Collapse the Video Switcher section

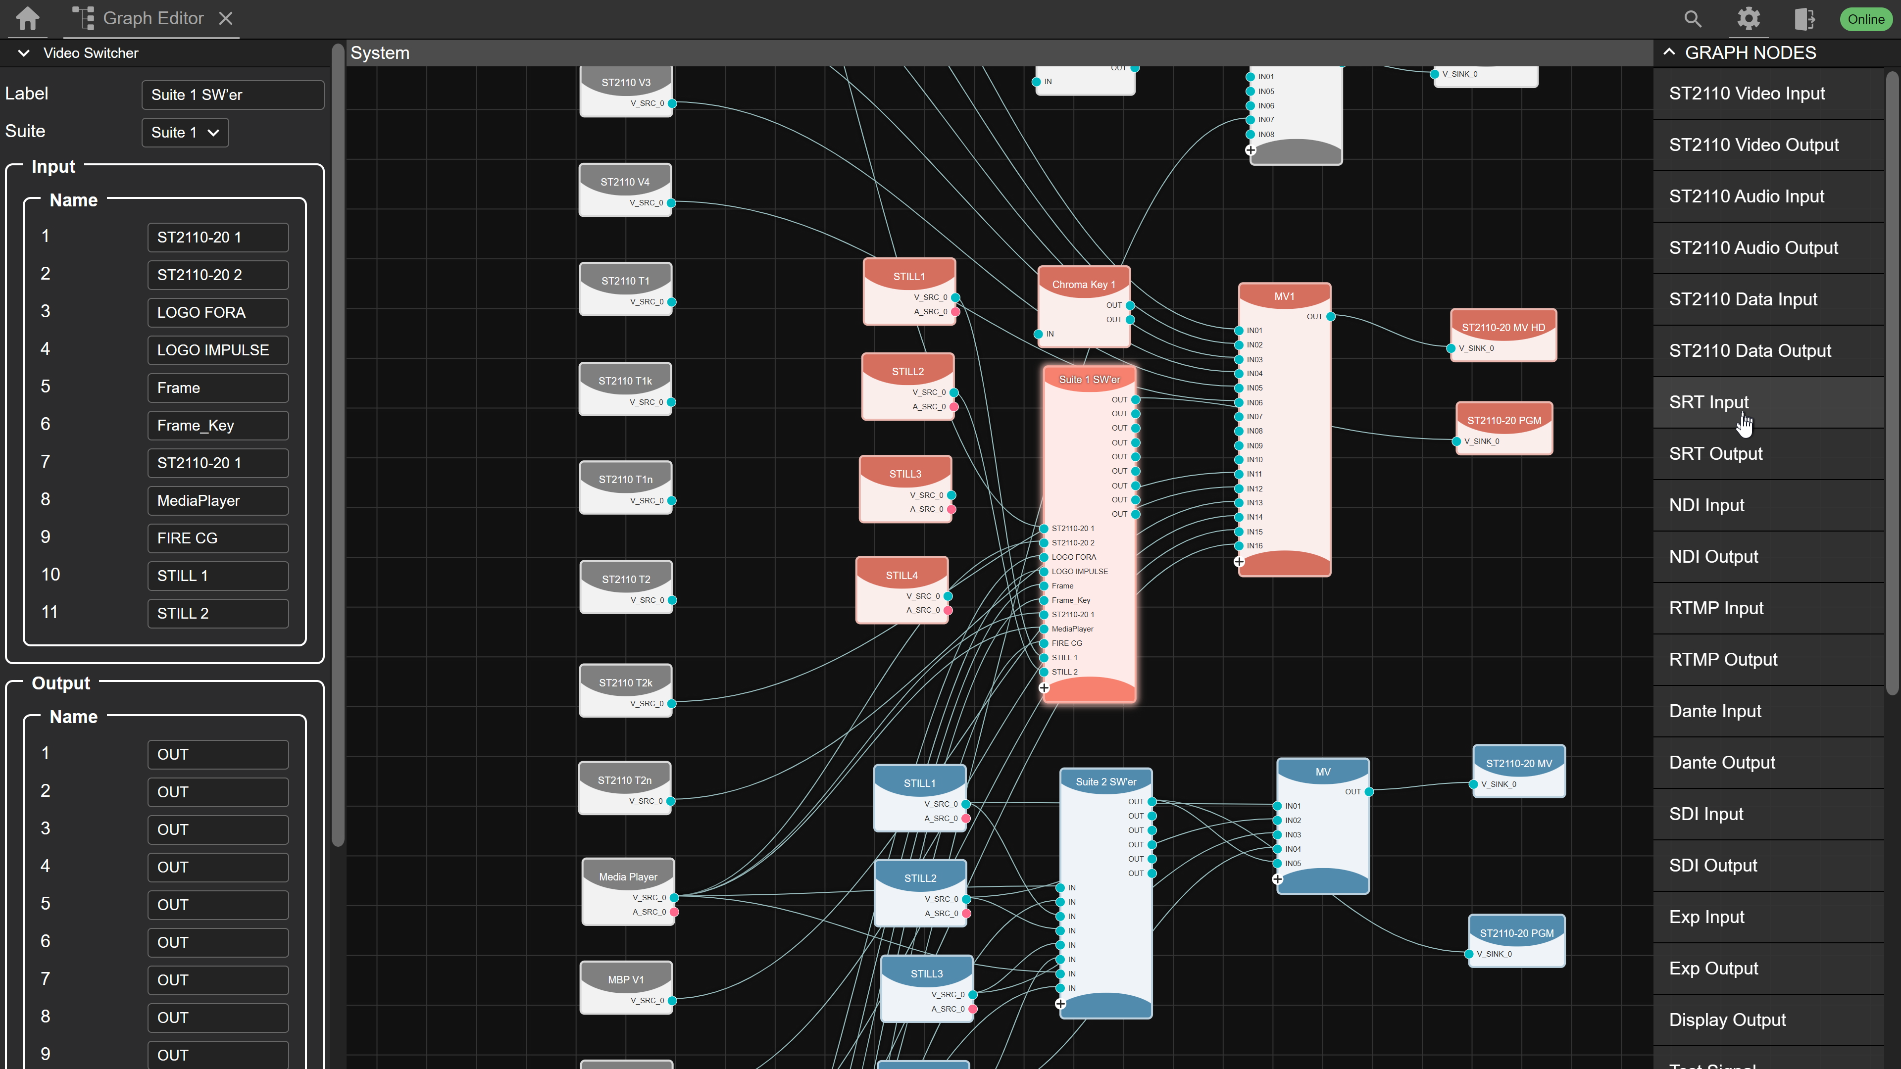(x=24, y=53)
